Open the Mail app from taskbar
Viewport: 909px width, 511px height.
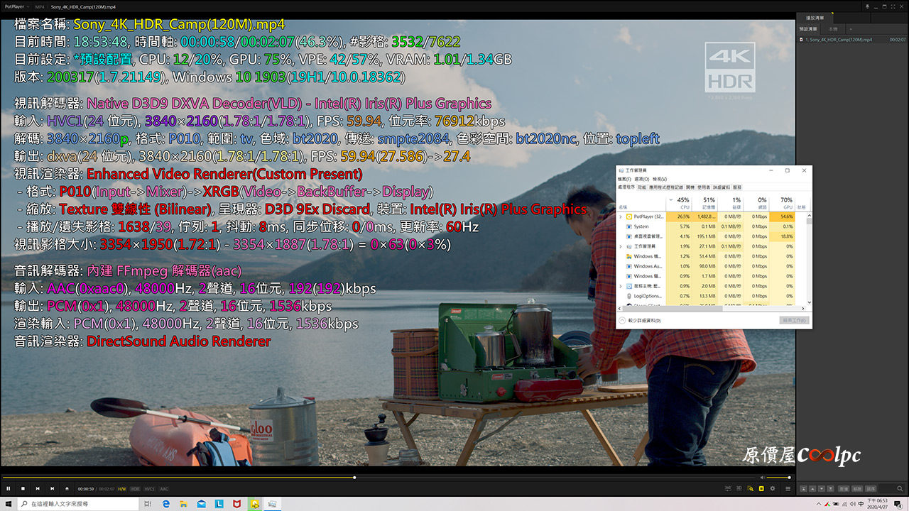pos(201,504)
